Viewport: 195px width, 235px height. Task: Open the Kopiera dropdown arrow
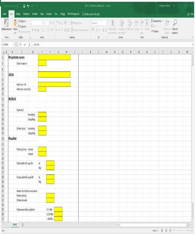click(27, 27)
